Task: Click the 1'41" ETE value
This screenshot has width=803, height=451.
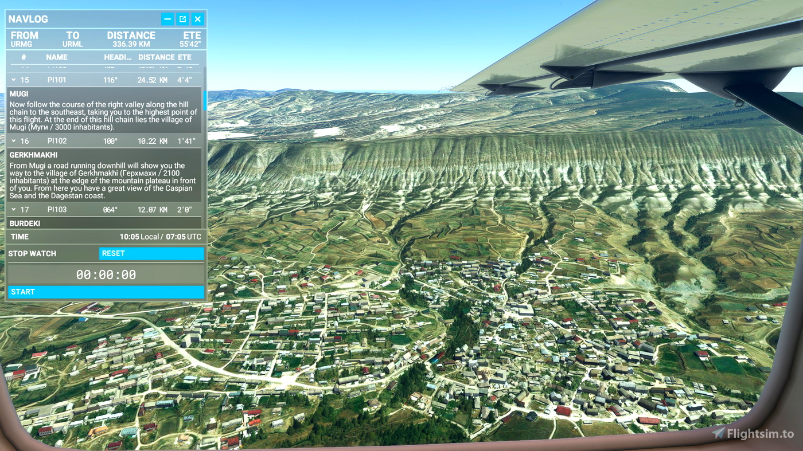Action: [187, 141]
